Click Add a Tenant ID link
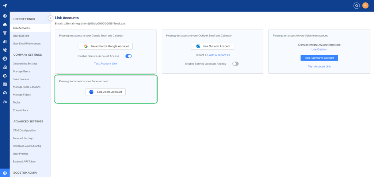This screenshot has width=374, height=177. pyautogui.click(x=220, y=55)
